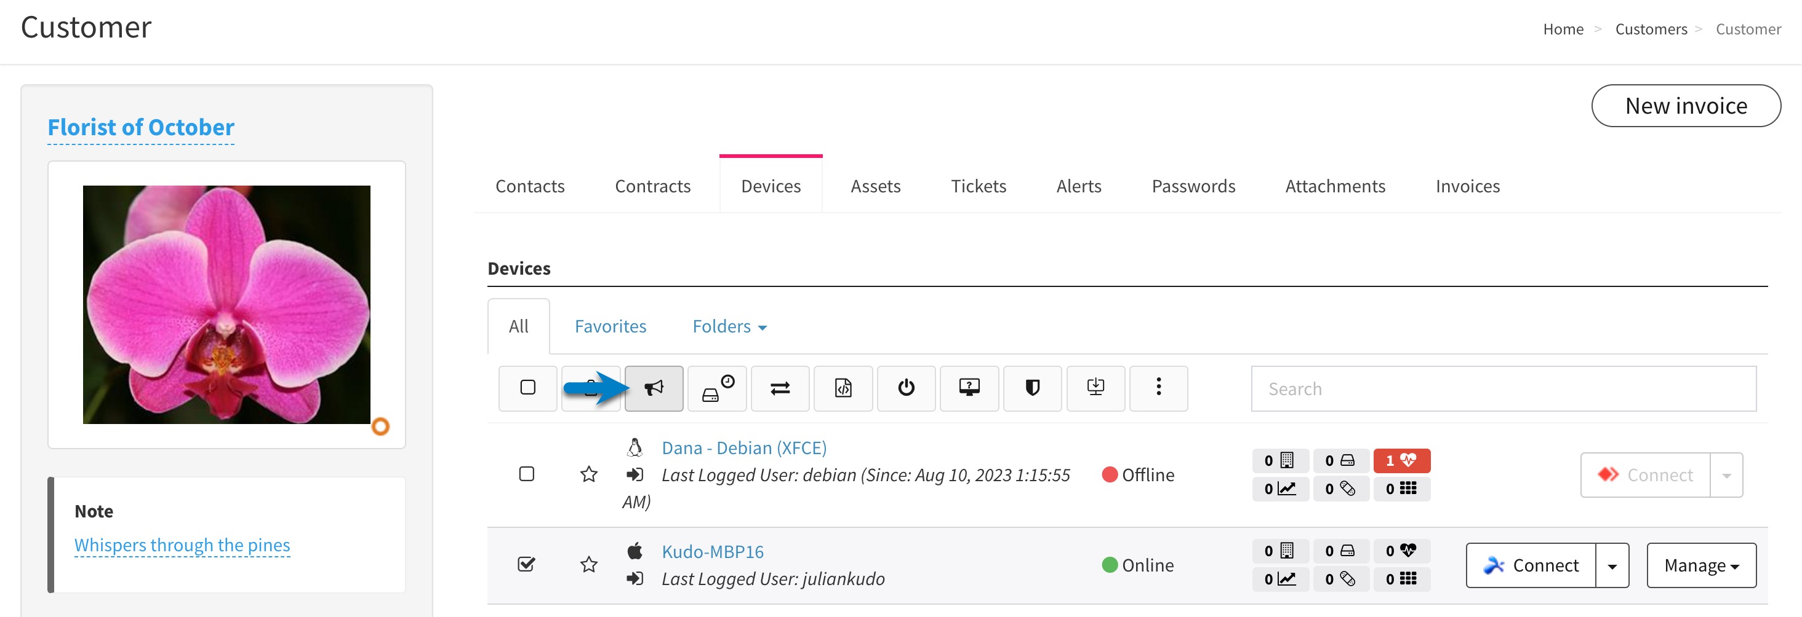Check the Dana - Debian device checkbox
Screen dimensions: 1802x617
coord(527,474)
